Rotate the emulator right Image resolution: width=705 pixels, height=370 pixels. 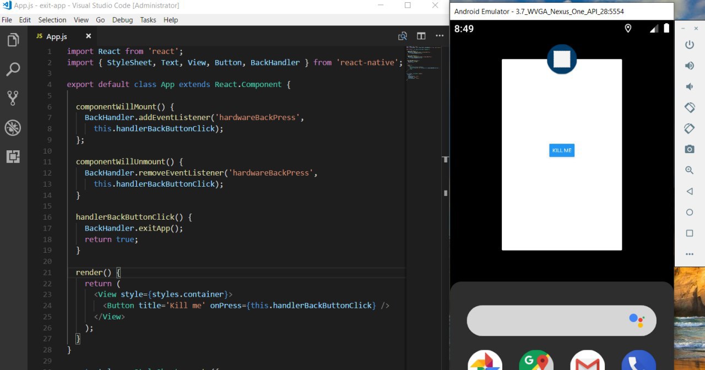click(689, 128)
